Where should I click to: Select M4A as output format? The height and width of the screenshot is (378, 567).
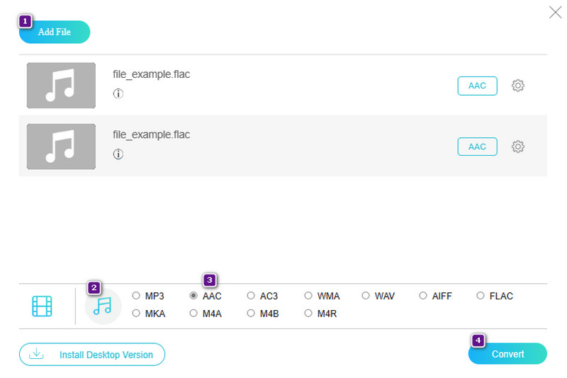click(x=193, y=314)
